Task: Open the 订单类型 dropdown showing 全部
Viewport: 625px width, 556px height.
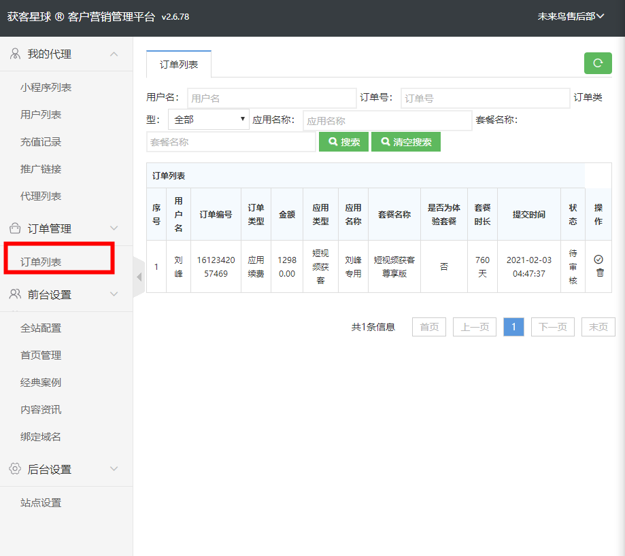Action: pyautogui.click(x=208, y=120)
